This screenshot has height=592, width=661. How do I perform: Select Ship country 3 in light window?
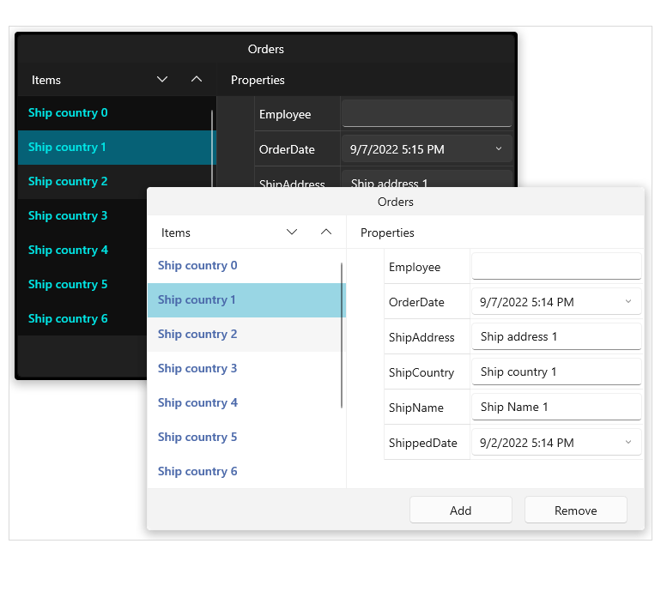245,369
